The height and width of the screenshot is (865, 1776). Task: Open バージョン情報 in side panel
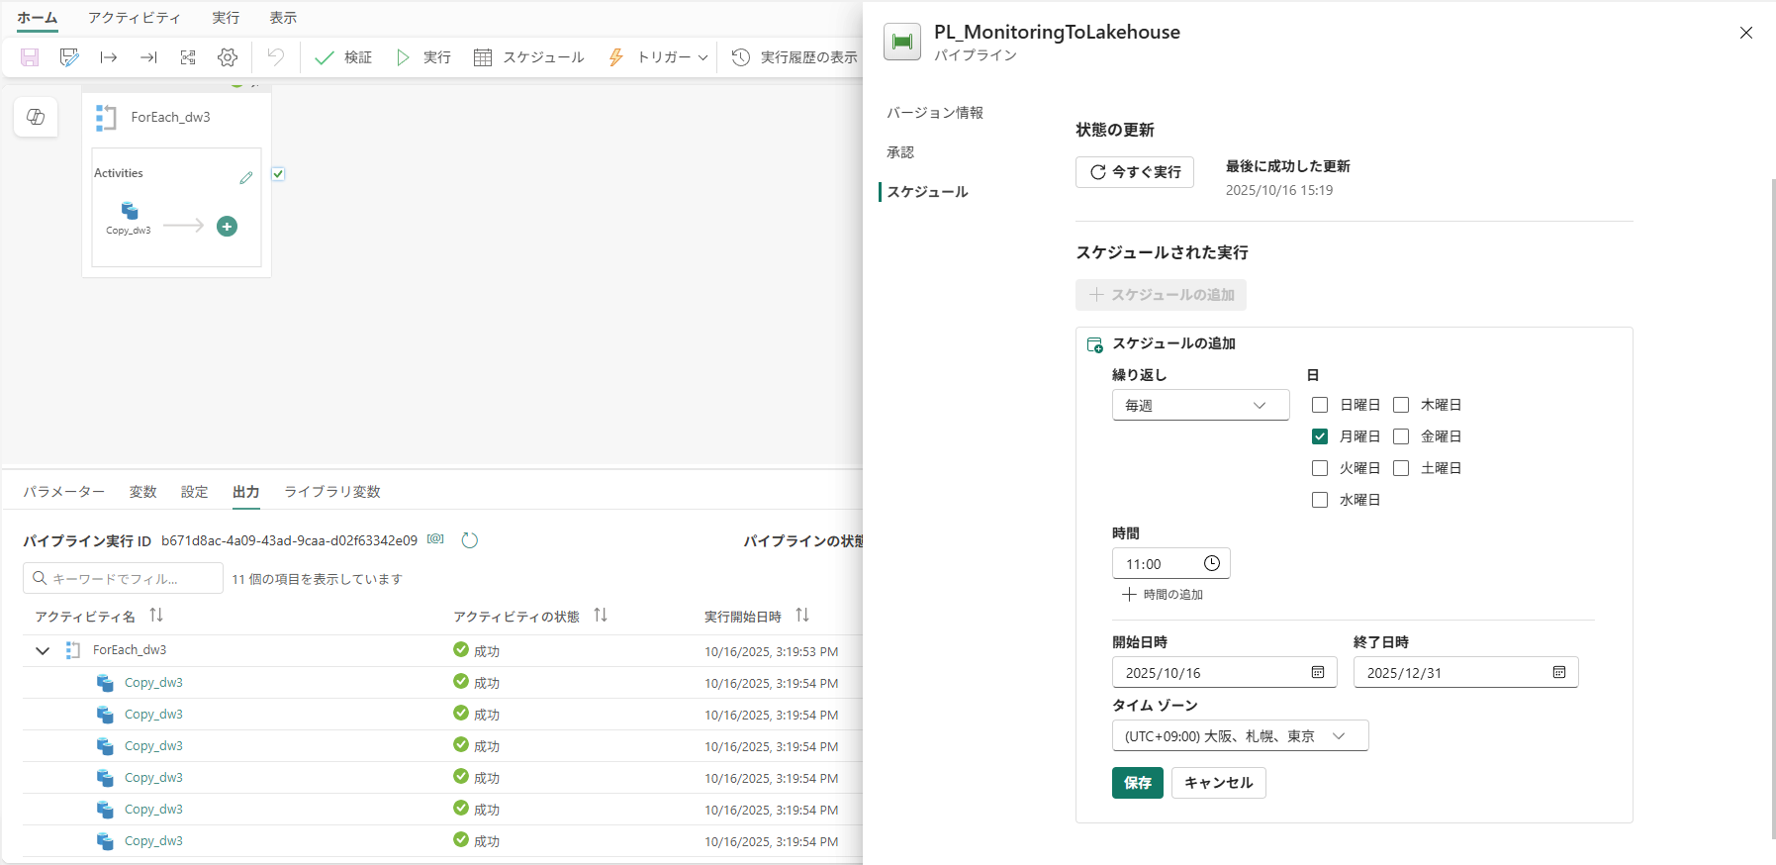[935, 113]
